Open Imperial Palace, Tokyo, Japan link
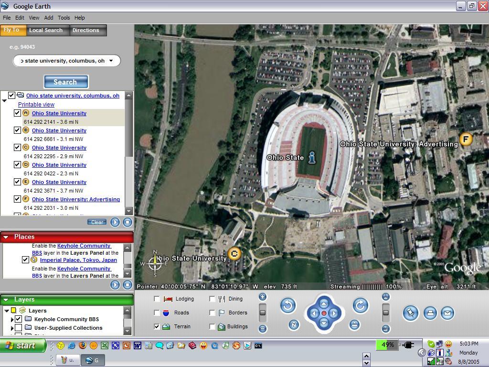 [x=78, y=260]
